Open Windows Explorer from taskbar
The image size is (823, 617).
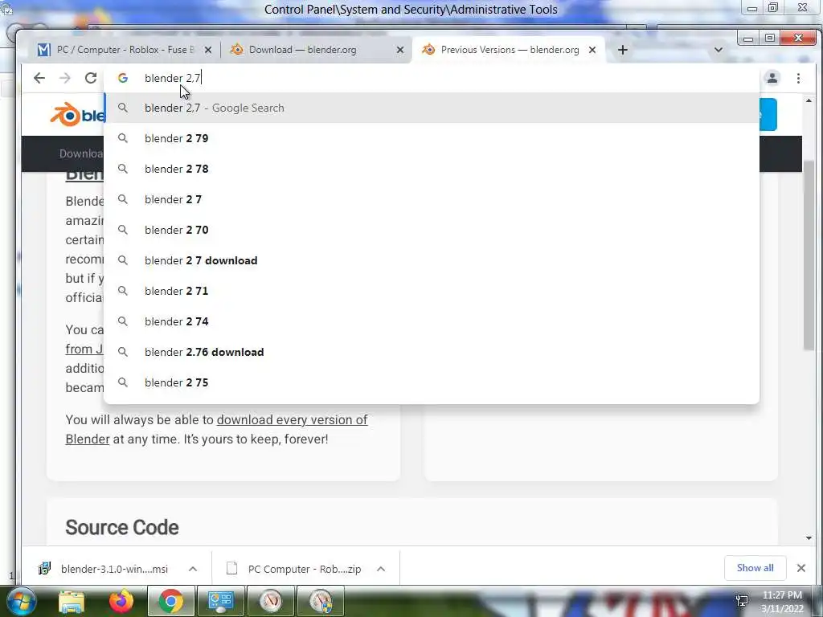point(72,602)
